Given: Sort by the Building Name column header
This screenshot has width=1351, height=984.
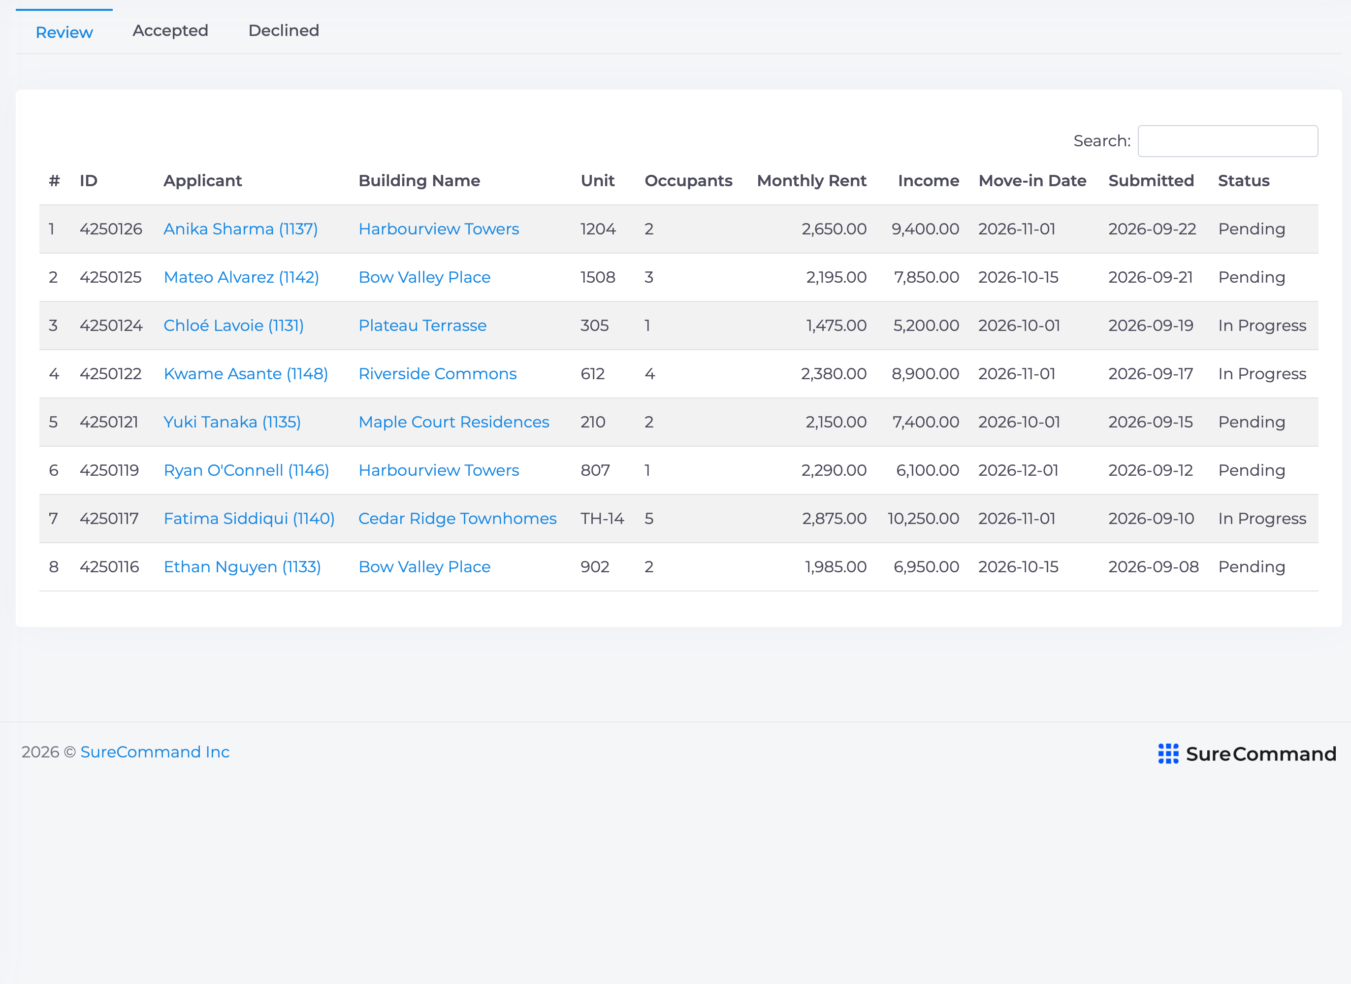Looking at the screenshot, I should click(419, 181).
